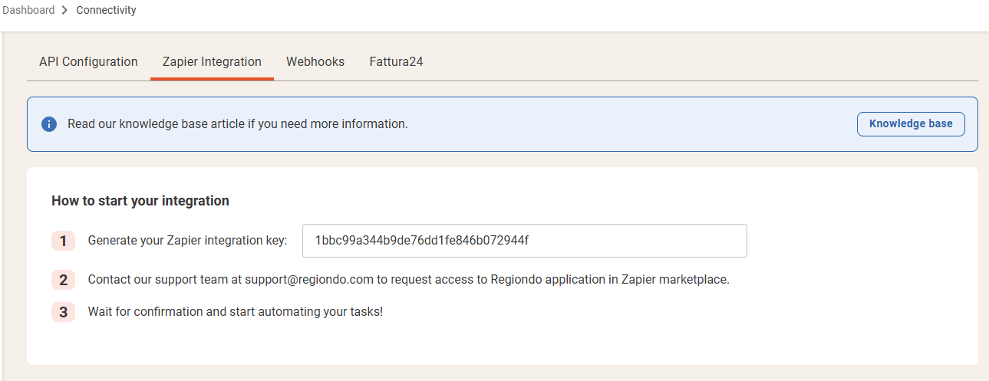Focus the Zapier integration key field
Viewport: 989px width, 381px height.
click(x=525, y=241)
